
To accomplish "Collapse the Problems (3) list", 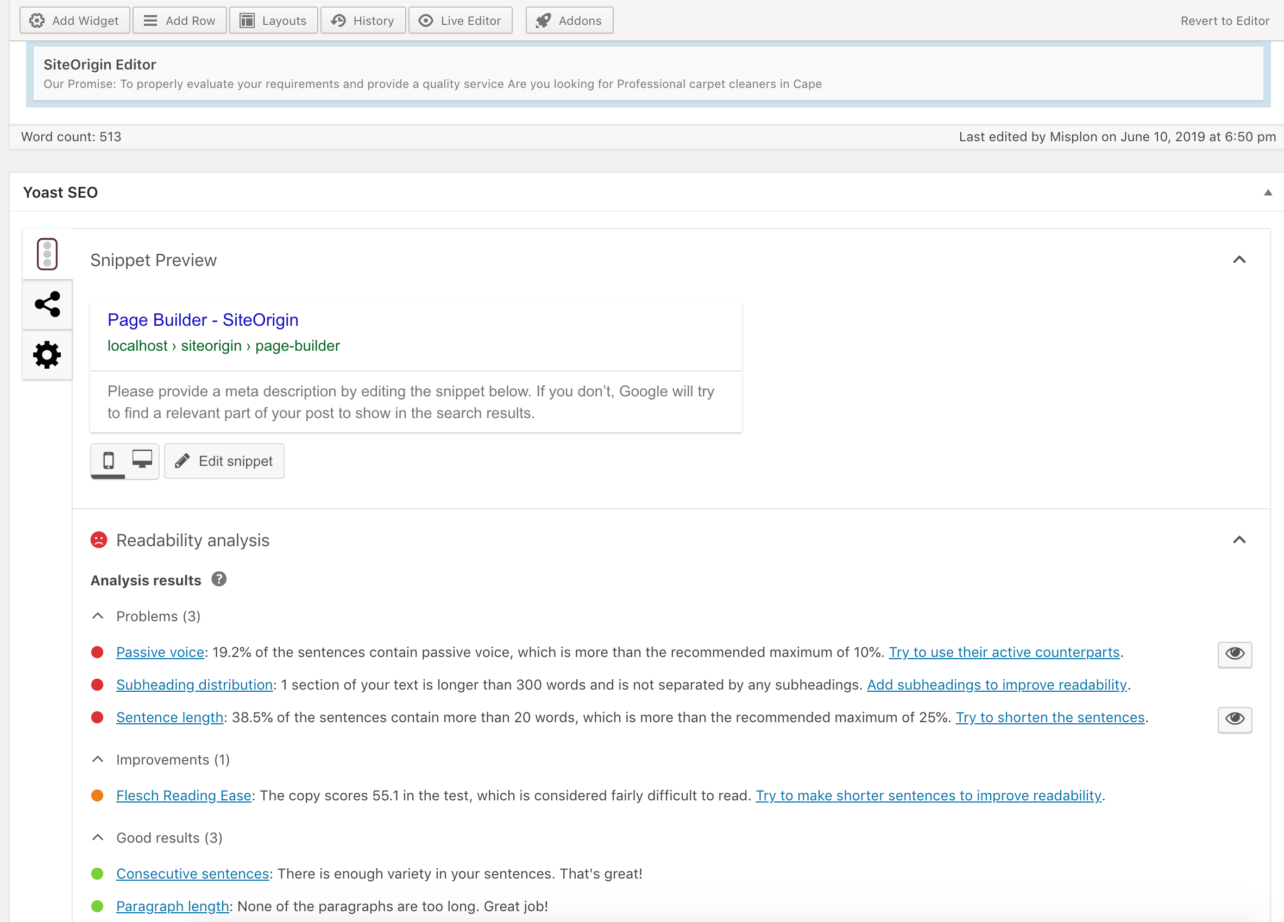I will pyautogui.click(x=98, y=616).
